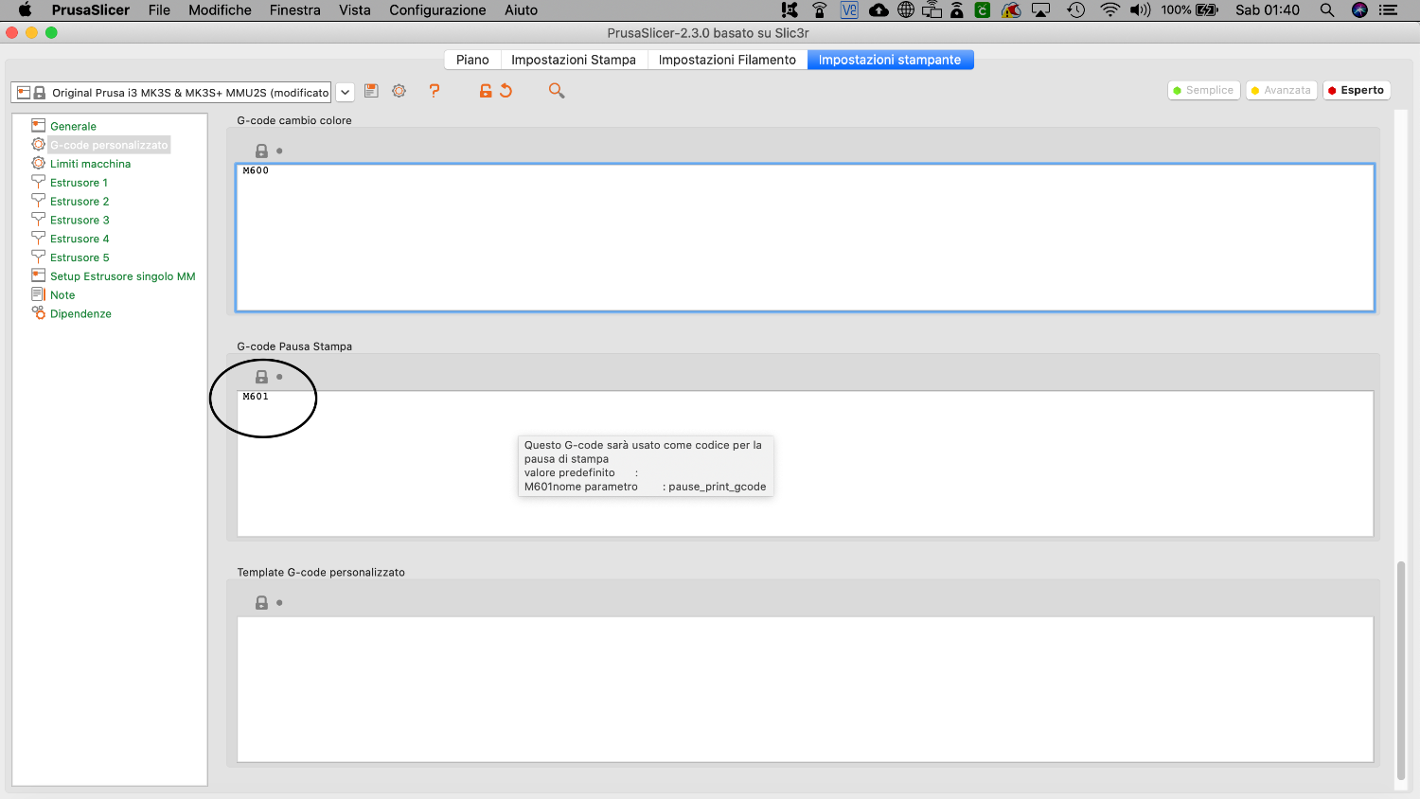Screen dimensions: 1420x799
Task: Select Esperto mode
Action: tap(1357, 90)
